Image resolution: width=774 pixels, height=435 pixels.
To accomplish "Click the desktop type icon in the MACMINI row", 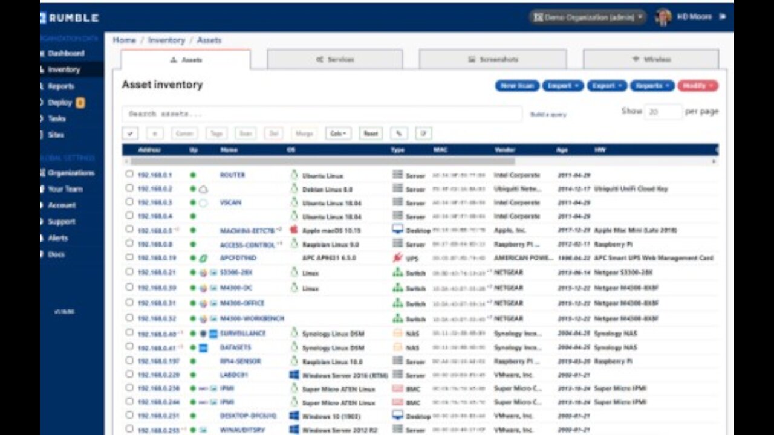I will [397, 229].
